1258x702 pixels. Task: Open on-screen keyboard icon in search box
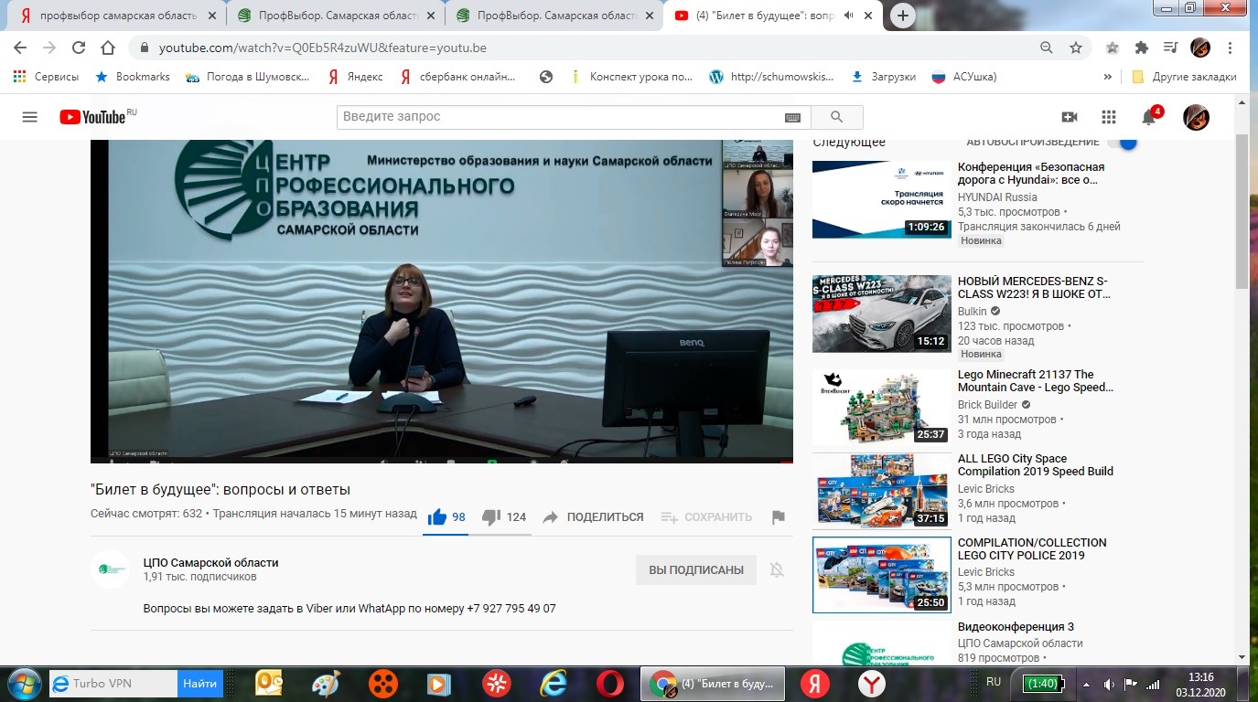792,117
